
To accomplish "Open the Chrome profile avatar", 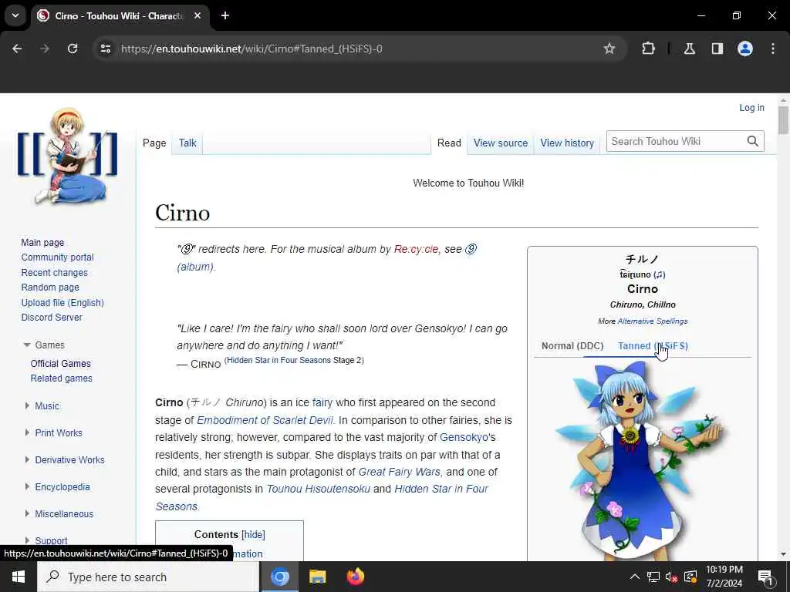I will (x=745, y=49).
